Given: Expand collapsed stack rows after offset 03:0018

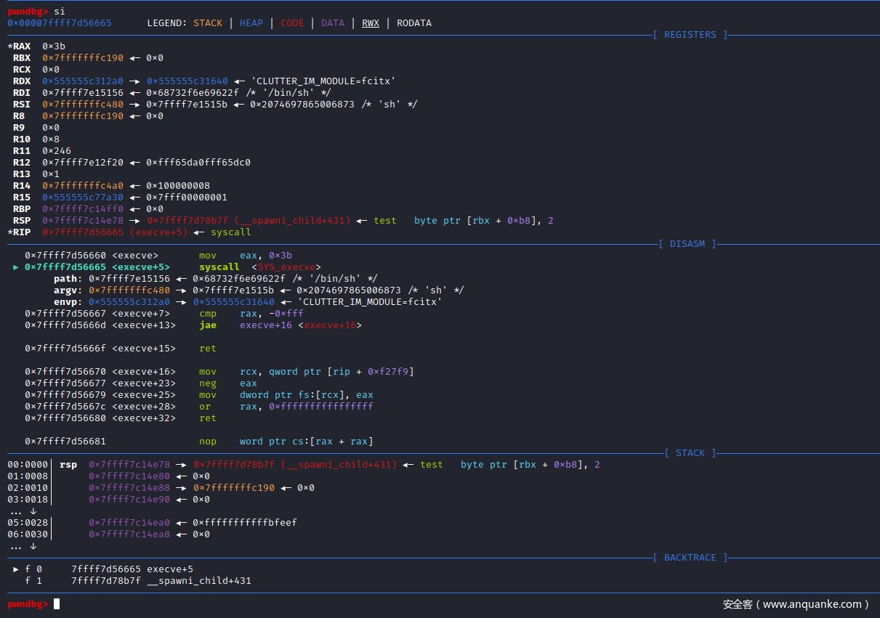Looking at the screenshot, I should (x=23, y=511).
